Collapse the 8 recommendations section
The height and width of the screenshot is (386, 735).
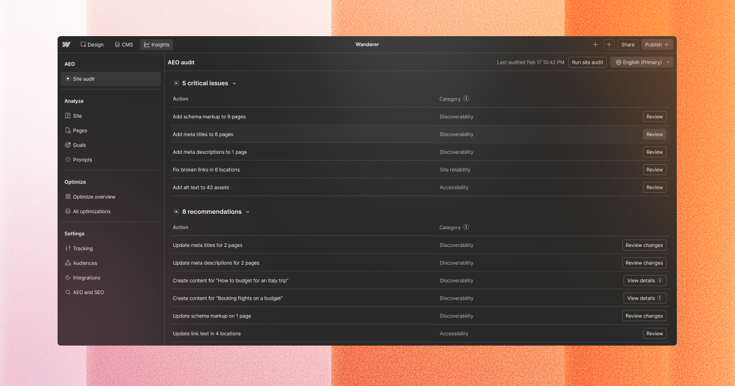[247, 212]
